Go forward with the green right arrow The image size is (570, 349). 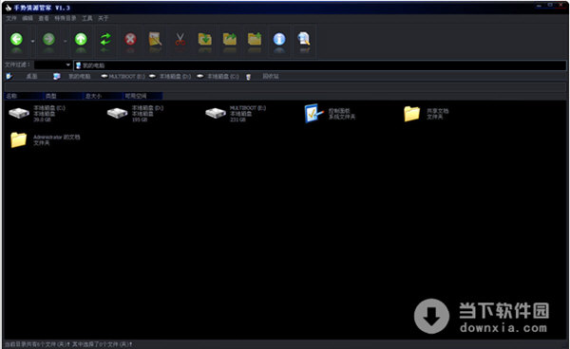point(48,39)
